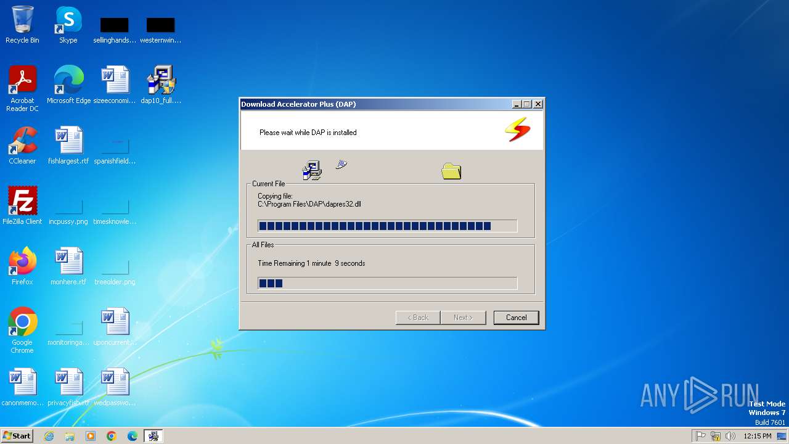Select the dap10_full installer icon
789x444 pixels.
click(161, 85)
